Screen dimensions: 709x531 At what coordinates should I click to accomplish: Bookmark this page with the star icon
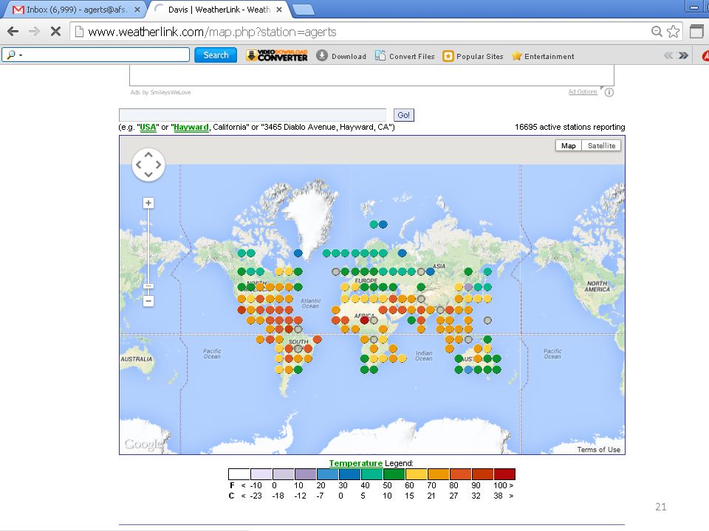click(674, 32)
